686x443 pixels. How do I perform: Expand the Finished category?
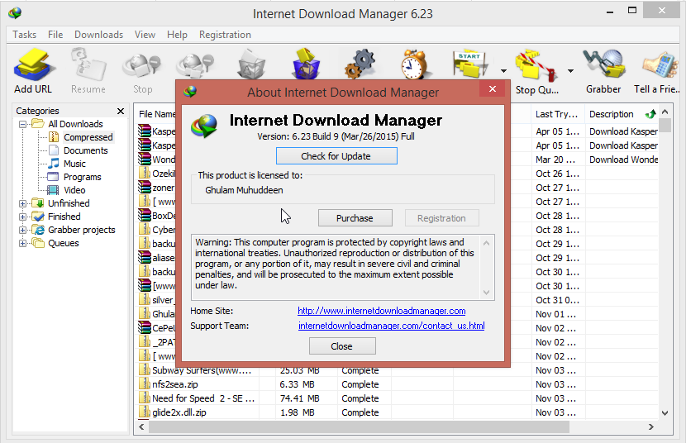click(x=22, y=217)
